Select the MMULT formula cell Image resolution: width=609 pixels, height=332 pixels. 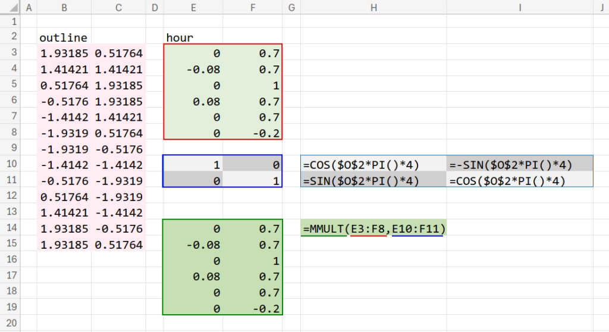(x=373, y=229)
